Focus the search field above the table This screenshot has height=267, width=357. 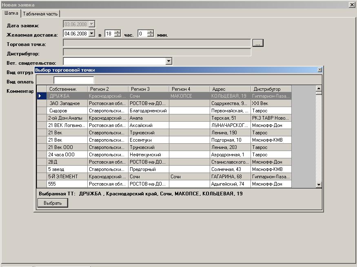tap(73, 80)
